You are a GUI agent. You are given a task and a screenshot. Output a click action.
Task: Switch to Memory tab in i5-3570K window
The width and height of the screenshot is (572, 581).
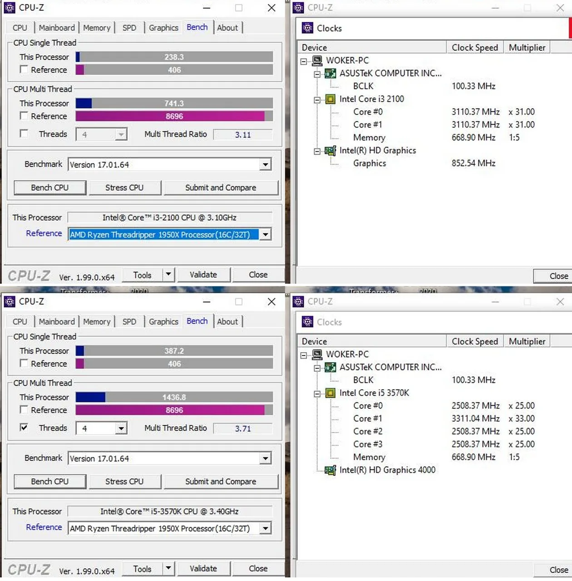tap(97, 321)
